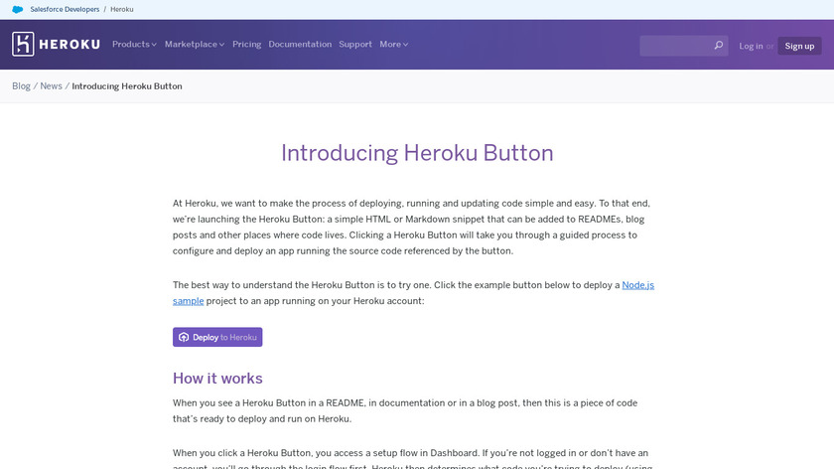Open the Marketplace dropdown menu
Screen dimensions: 834x469
coord(195,45)
